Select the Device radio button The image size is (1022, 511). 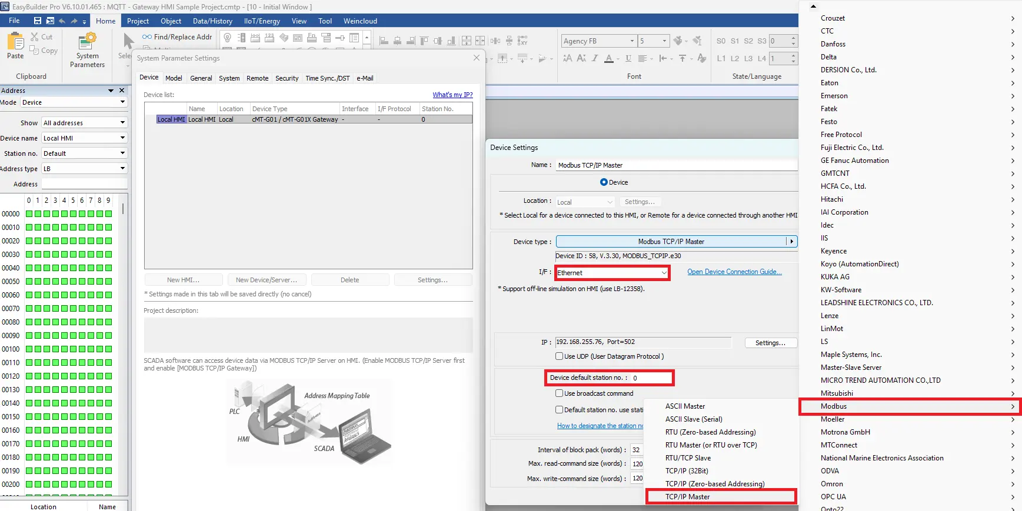604,182
